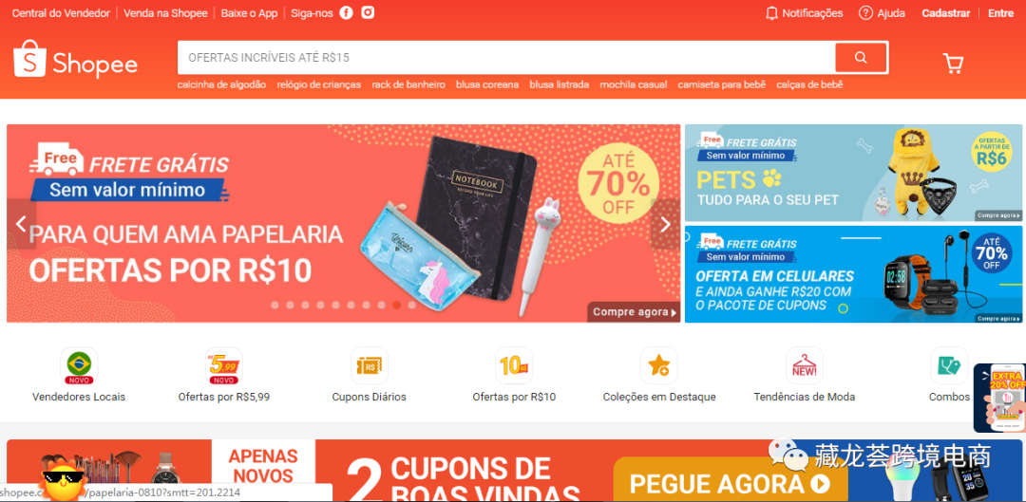Open Tendências de Moda hanger icon
Screen dimensions: 1026x502
coord(805,365)
